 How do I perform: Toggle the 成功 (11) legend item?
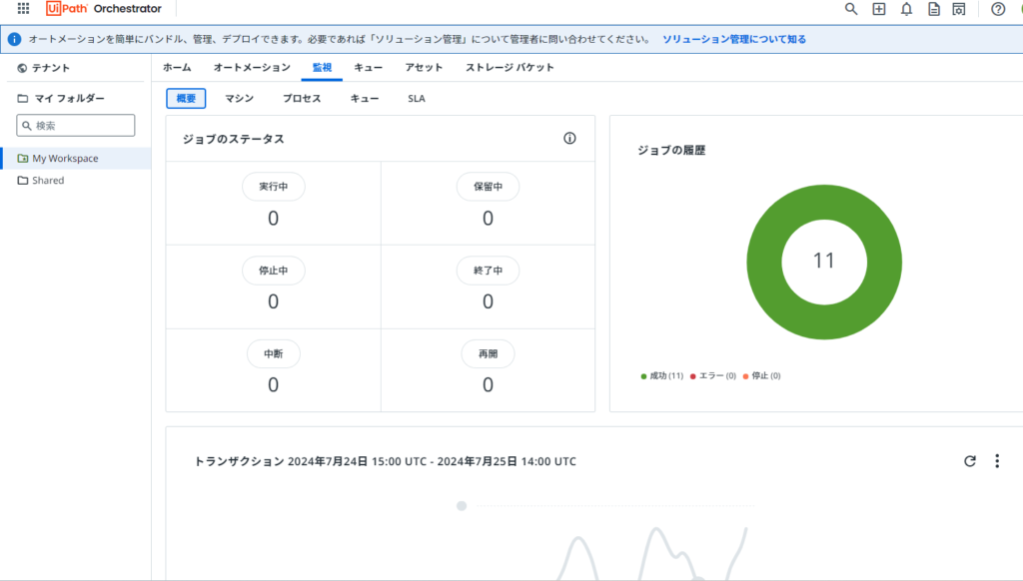pos(661,375)
